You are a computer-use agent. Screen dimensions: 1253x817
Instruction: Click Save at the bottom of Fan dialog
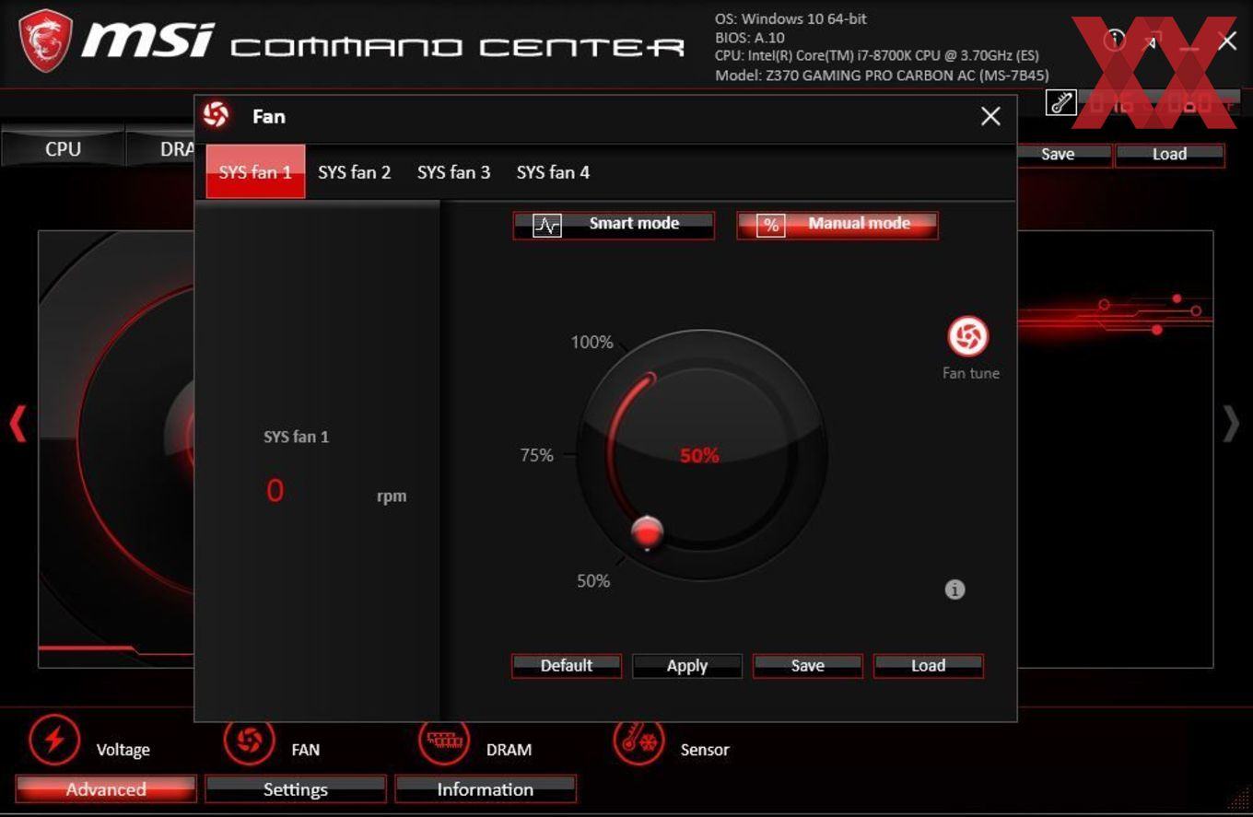pos(808,666)
